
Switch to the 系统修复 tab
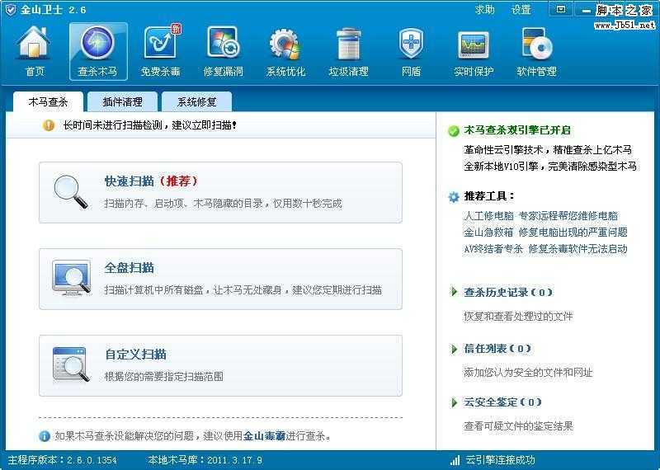point(197,101)
